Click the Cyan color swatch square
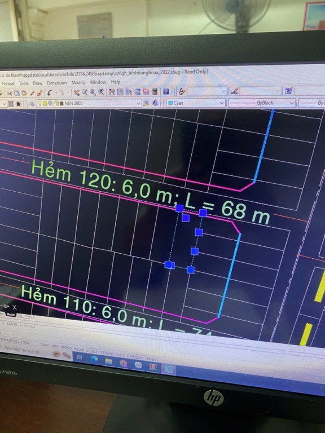The height and width of the screenshot is (433, 325). point(170,103)
